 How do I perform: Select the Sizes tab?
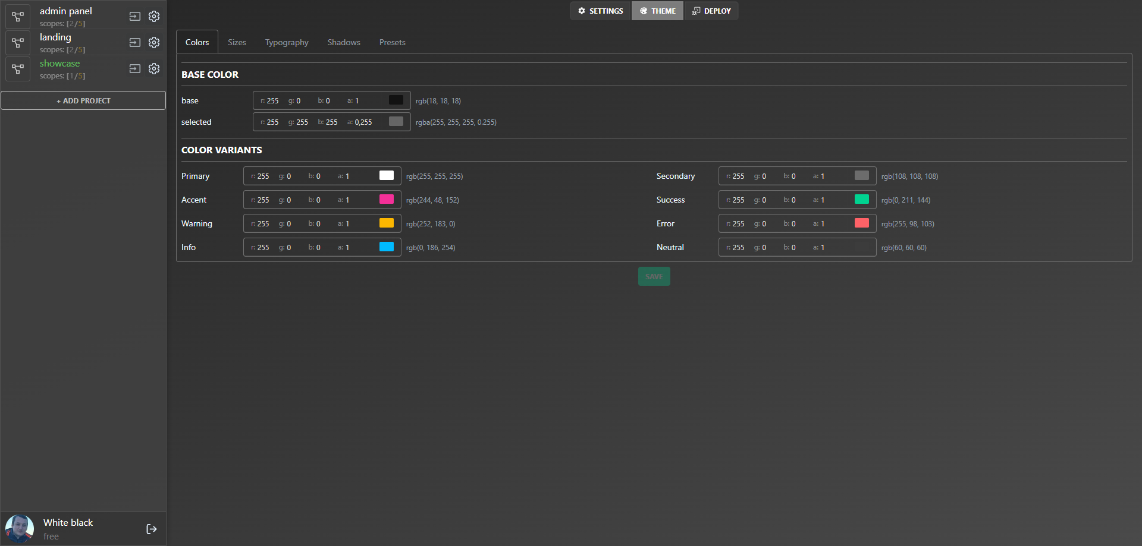(x=237, y=42)
